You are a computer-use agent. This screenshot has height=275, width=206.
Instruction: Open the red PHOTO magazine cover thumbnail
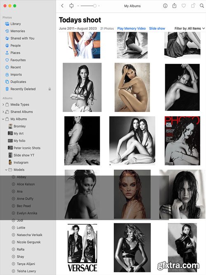pyautogui.click(x=183, y=141)
